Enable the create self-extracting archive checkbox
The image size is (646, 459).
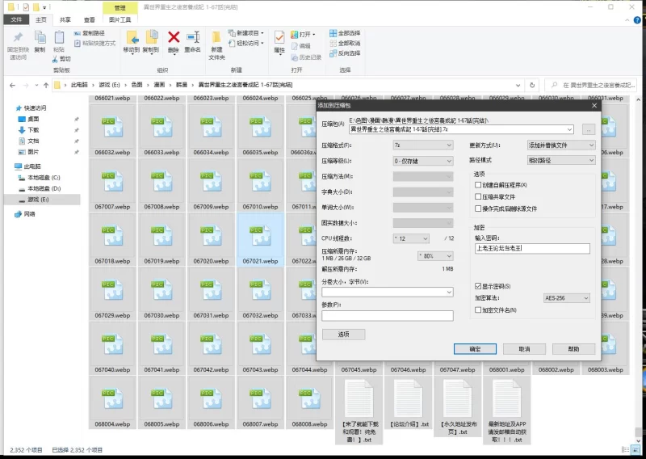pyautogui.click(x=478, y=185)
